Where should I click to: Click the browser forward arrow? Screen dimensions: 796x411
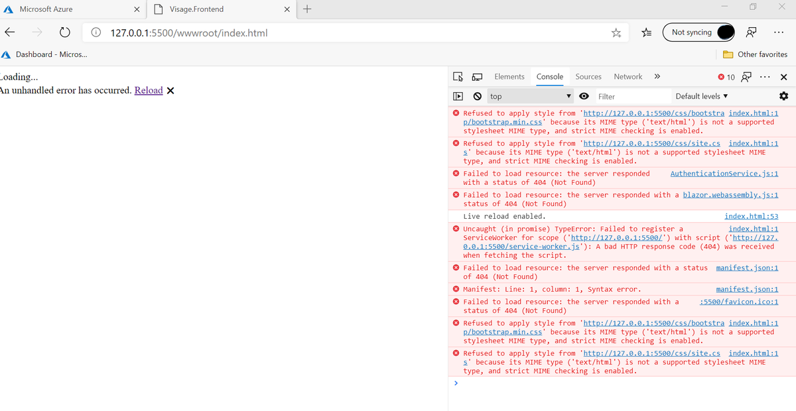point(37,32)
